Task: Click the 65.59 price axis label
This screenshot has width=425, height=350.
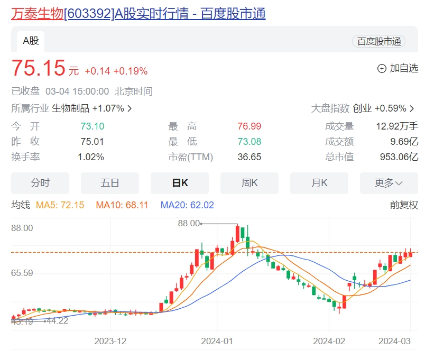Action: (22, 273)
